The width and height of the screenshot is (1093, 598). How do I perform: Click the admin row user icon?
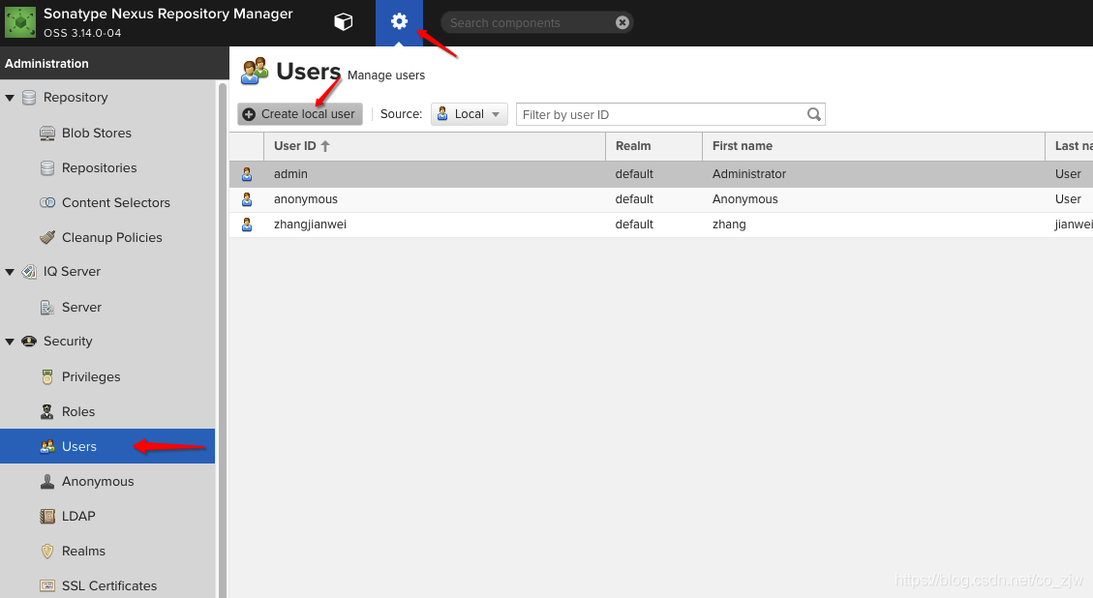[x=247, y=174]
